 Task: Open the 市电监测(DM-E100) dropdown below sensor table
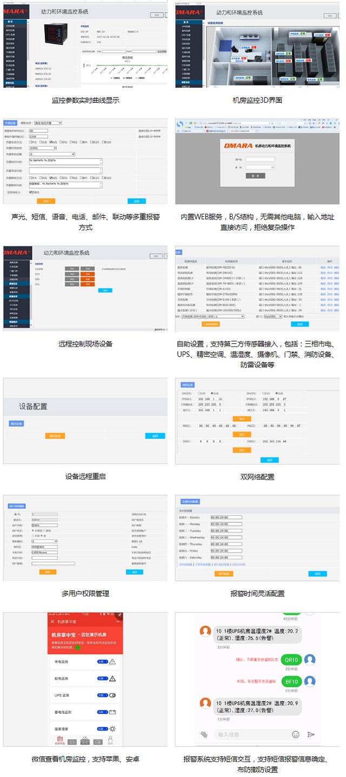(213, 316)
